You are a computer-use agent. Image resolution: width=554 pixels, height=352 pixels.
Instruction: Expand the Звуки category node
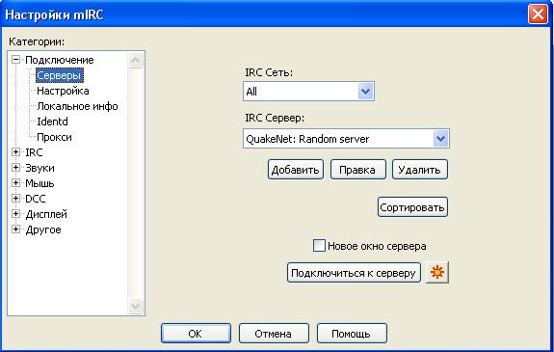point(15,168)
